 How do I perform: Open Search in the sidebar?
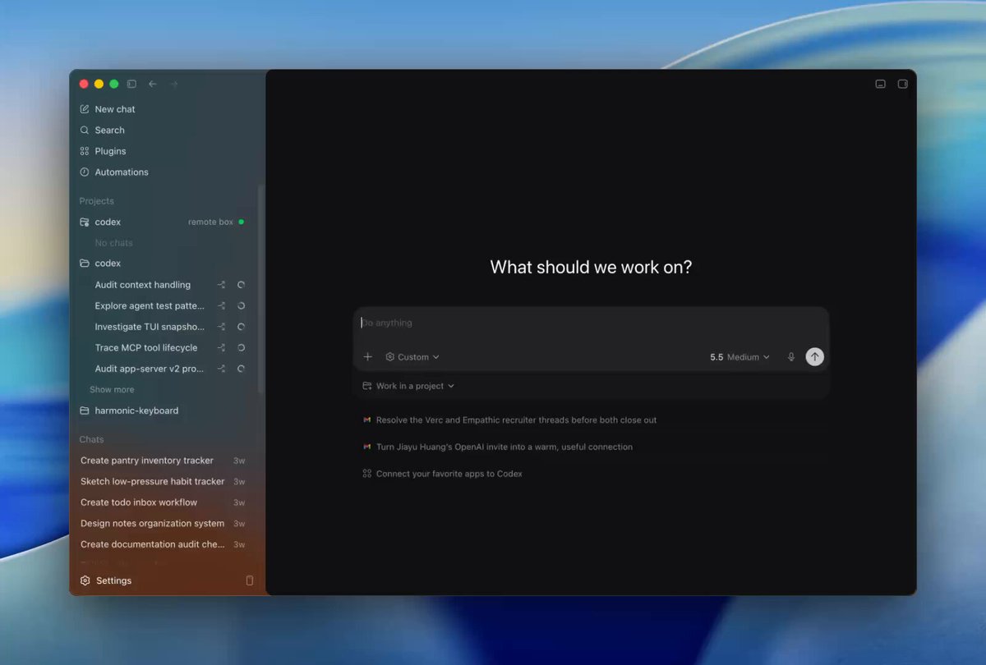[109, 131]
